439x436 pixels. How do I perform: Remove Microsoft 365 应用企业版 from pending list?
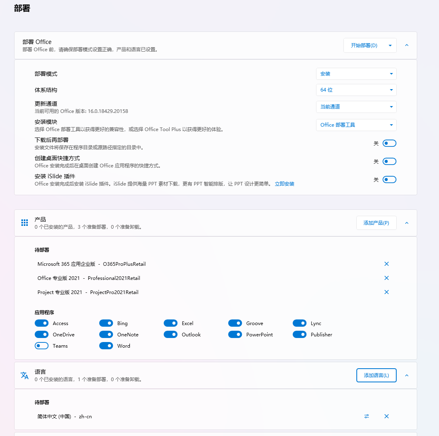pos(386,264)
